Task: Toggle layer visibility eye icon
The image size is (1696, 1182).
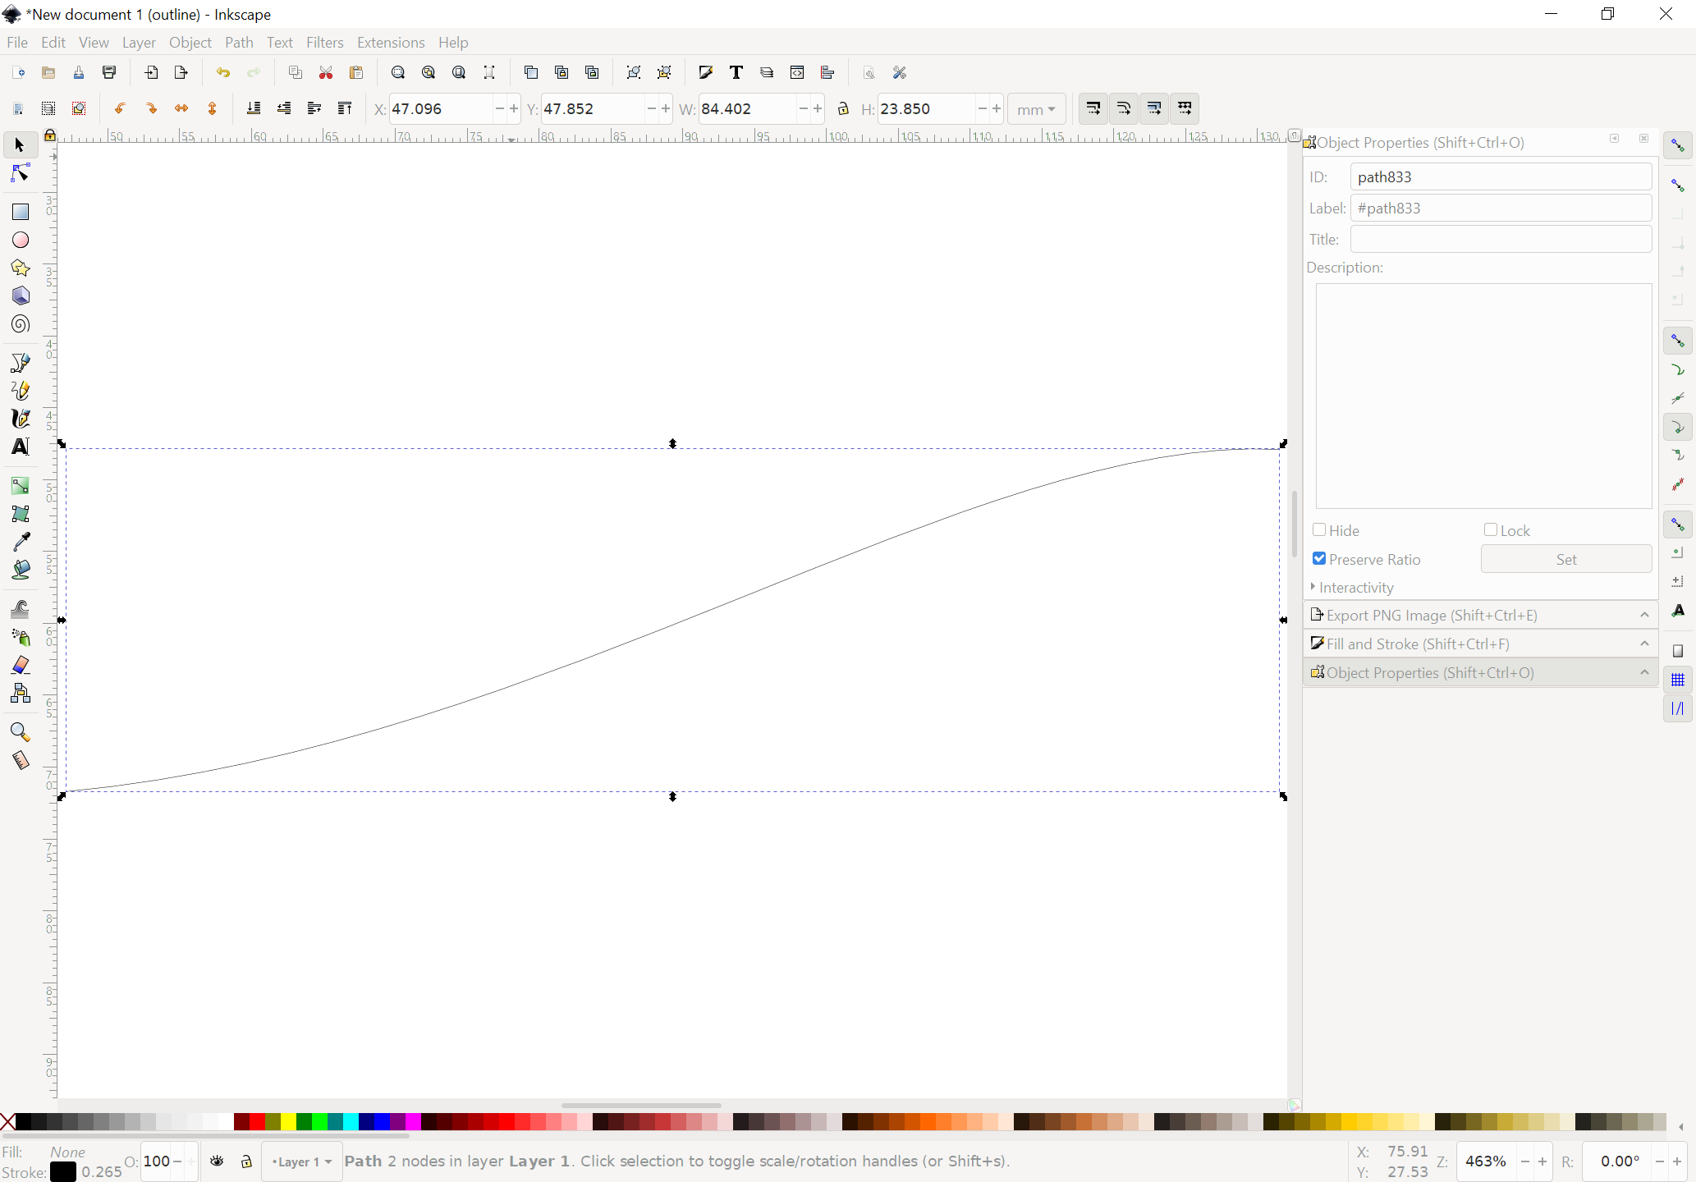Action: click(217, 1161)
